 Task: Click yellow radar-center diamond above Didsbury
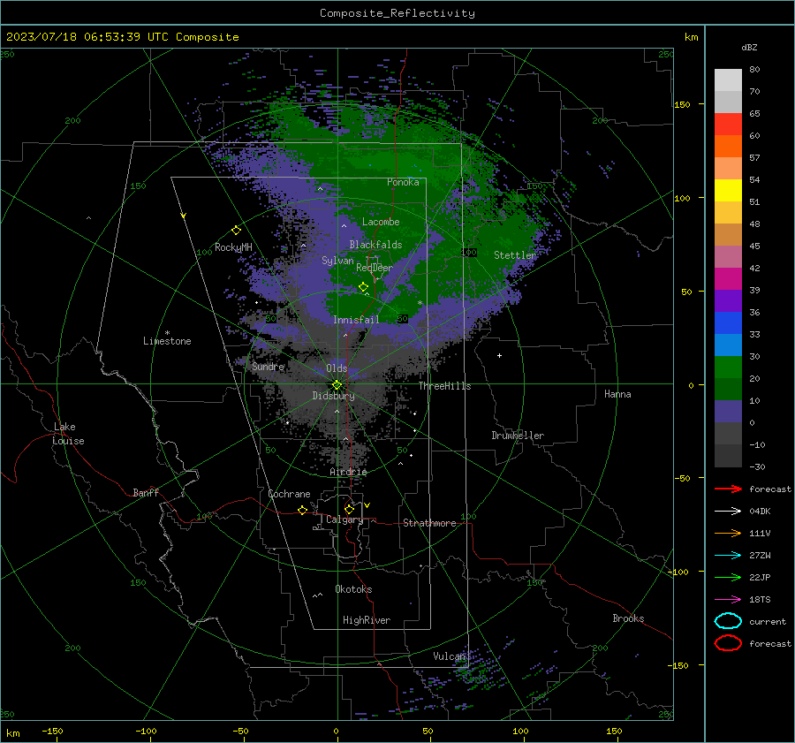(x=337, y=385)
